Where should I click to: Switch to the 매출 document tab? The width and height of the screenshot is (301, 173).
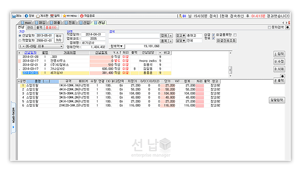55,23
